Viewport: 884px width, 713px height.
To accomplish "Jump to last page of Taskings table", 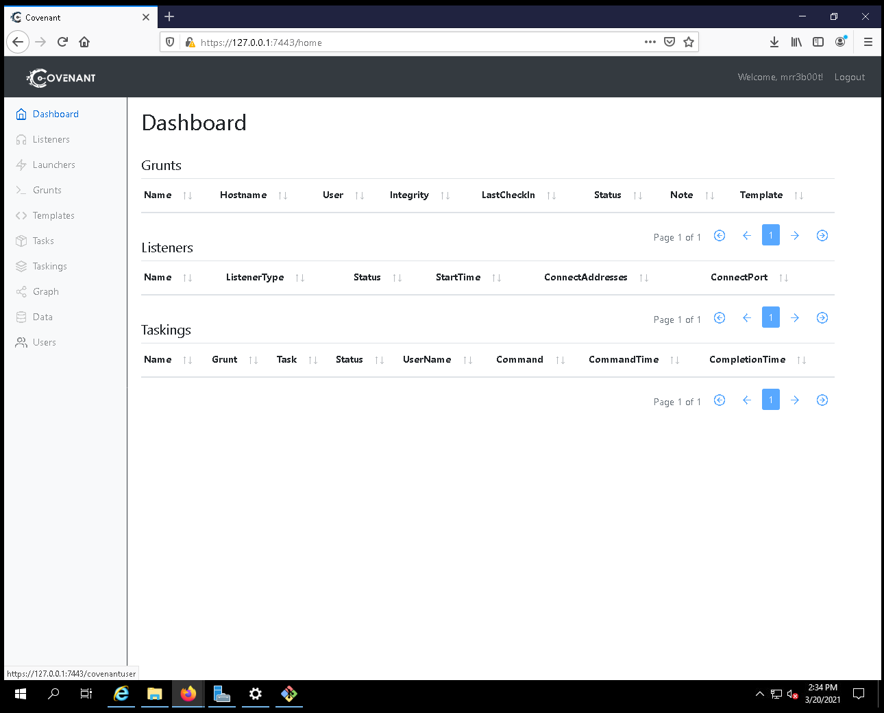I will [822, 400].
